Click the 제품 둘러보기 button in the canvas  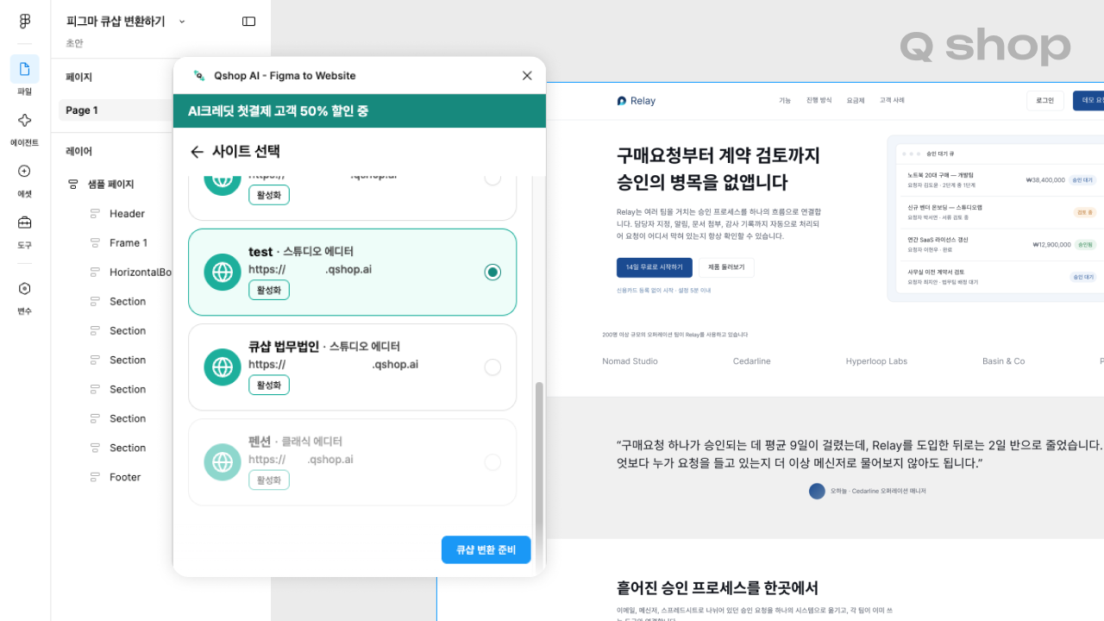coord(726,267)
